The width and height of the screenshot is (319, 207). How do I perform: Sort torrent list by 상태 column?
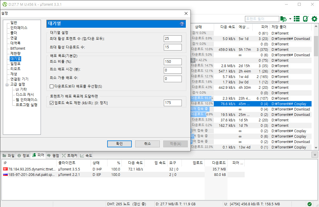pyautogui.click(x=198, y=27)
